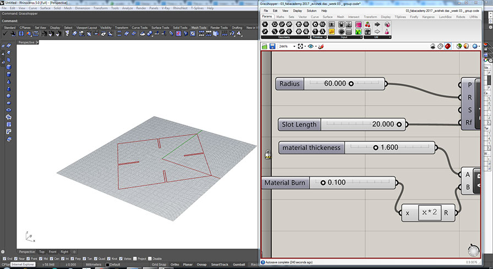Toggle the End osnap checkbox
The image size is (493, 269).
coord(4,259)
